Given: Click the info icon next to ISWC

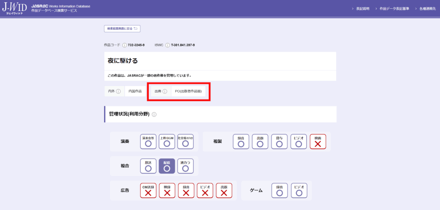Looking at the screenshot, I should pyautogui.click(x=168, y=45).
